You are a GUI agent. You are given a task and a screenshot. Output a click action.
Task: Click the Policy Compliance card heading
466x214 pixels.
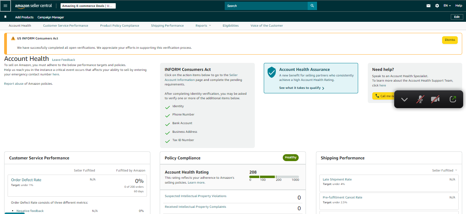click(x=183, y=158)
